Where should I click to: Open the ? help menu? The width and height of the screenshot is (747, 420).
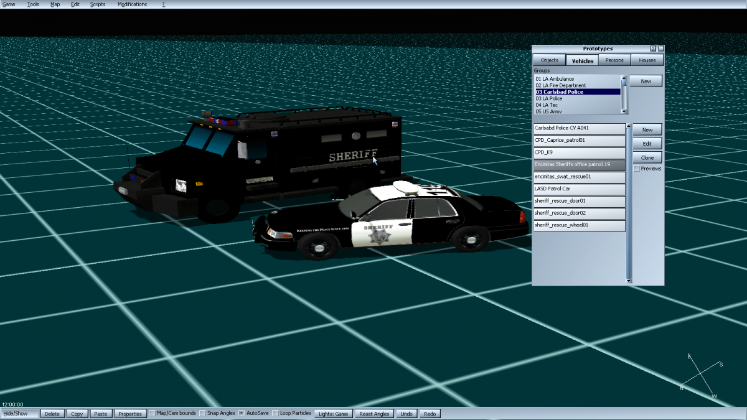coord(164,4)
